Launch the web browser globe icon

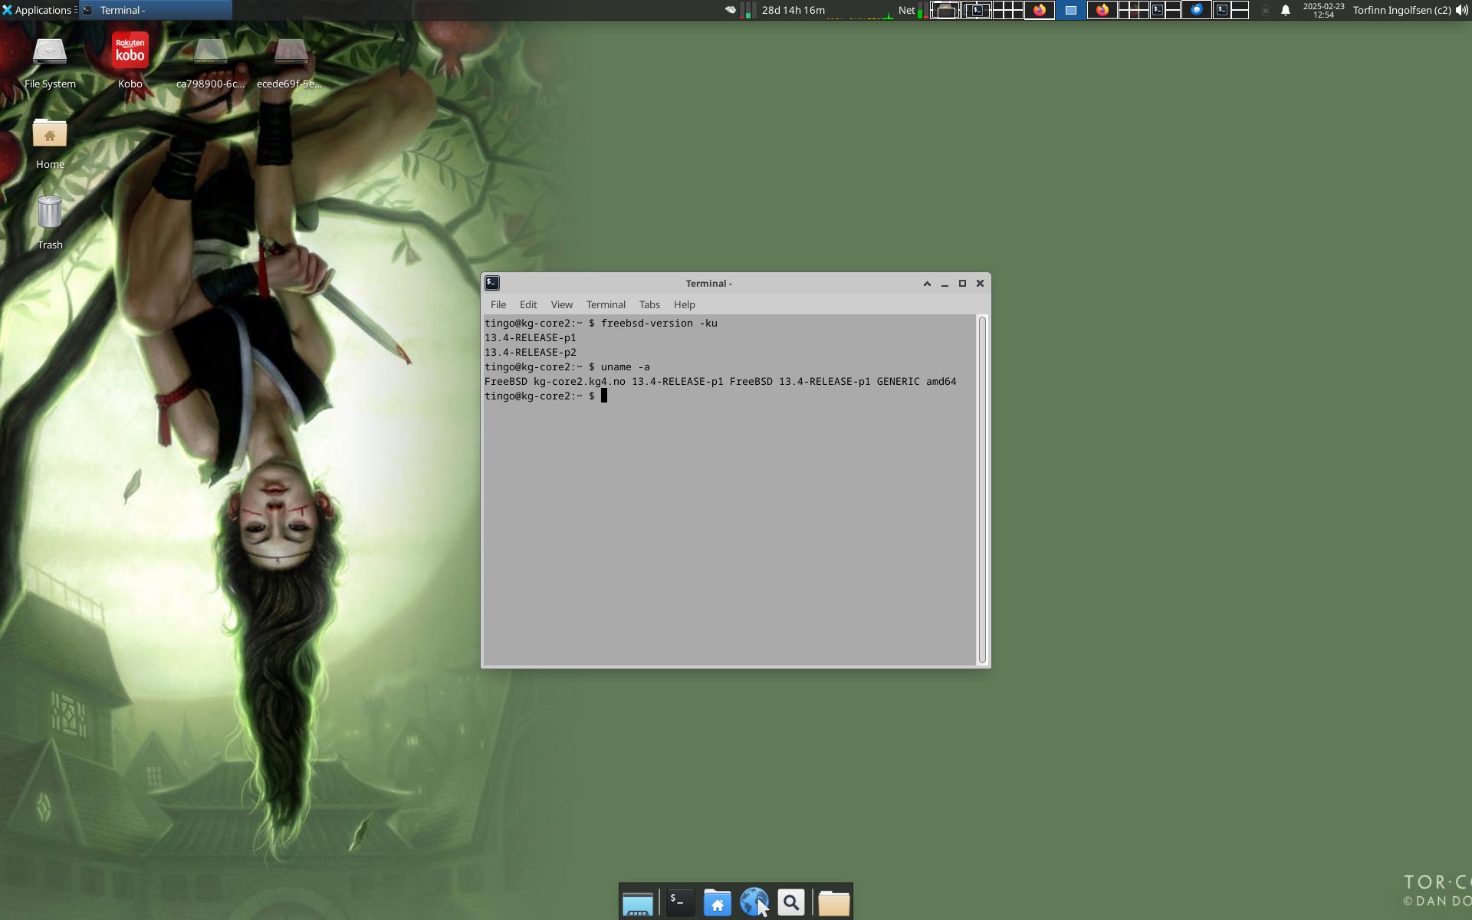754,902
